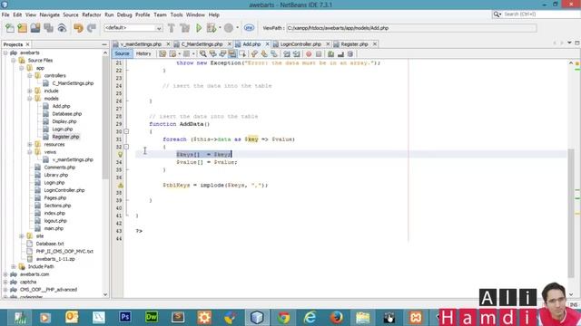Click the Open Project toolbar icon
The height and width of the screenshot is (326, 581).
(x=35, y=28)
